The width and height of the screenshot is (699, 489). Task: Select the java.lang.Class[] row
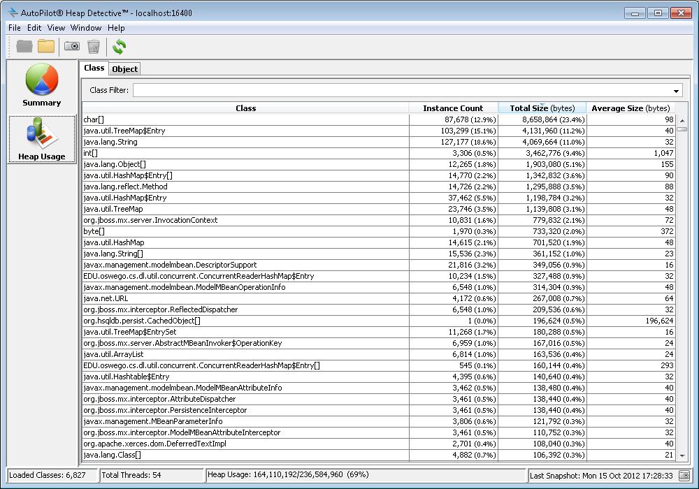(x=379, y=455)
